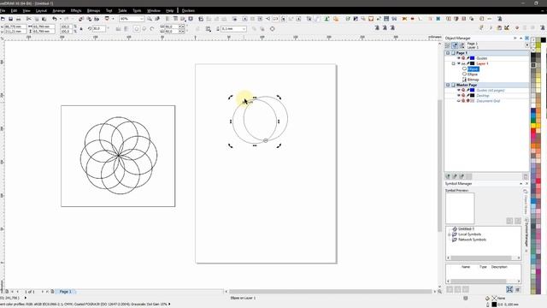Screen dimensions: 547x308
Task: Toggle visibility eye of Guides (all pages)
Action: [x=459, y=90]
